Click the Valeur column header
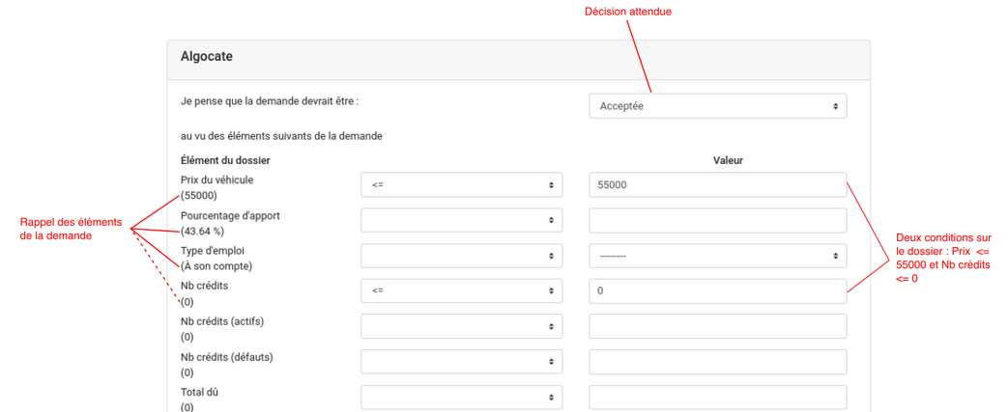The image size is (1008, 412). coord(728,160)
